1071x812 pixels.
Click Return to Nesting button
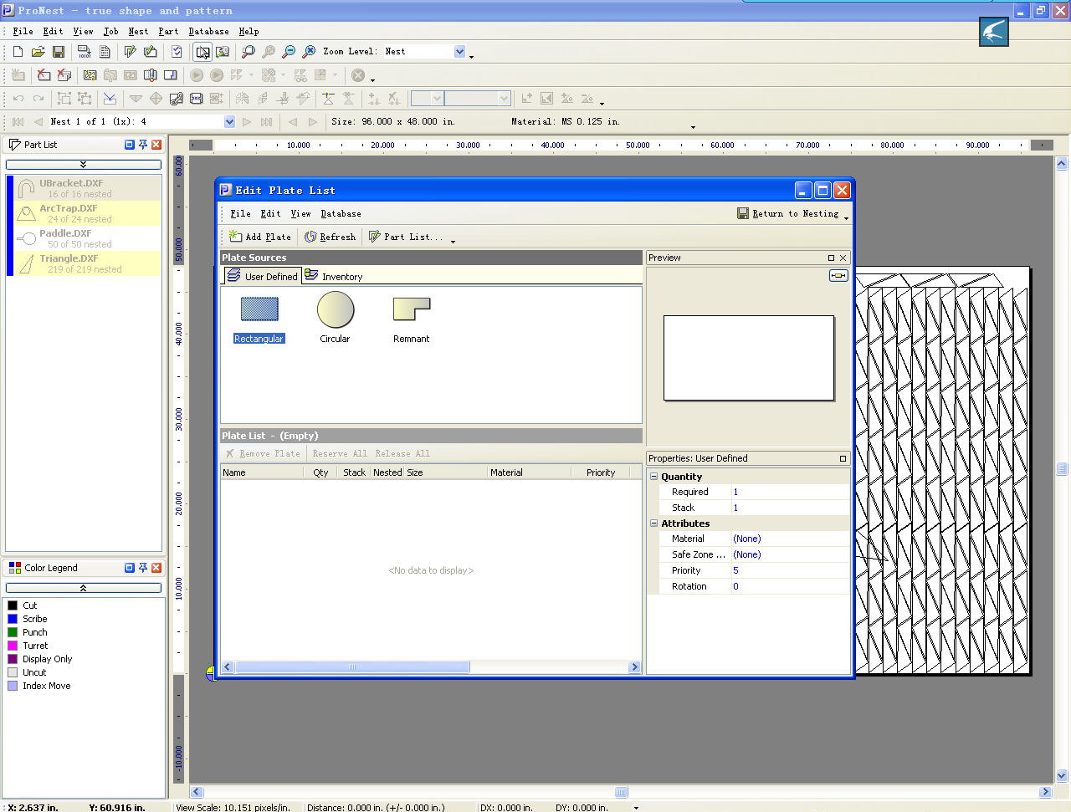pyautogui.click(x=787, y=213)
